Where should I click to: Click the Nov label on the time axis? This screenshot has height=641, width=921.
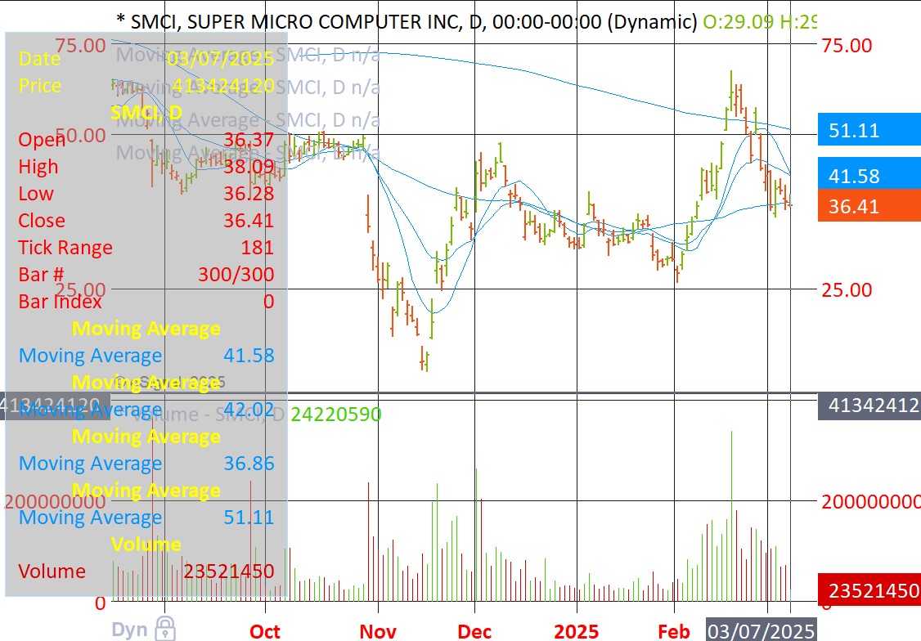tap(378, 631)
